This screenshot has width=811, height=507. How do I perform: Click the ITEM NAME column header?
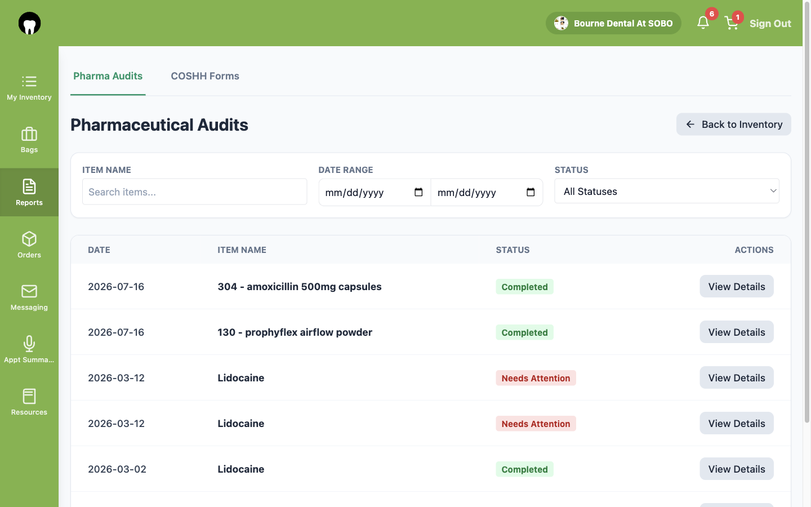pyautogui.click(x=242, y=250)
